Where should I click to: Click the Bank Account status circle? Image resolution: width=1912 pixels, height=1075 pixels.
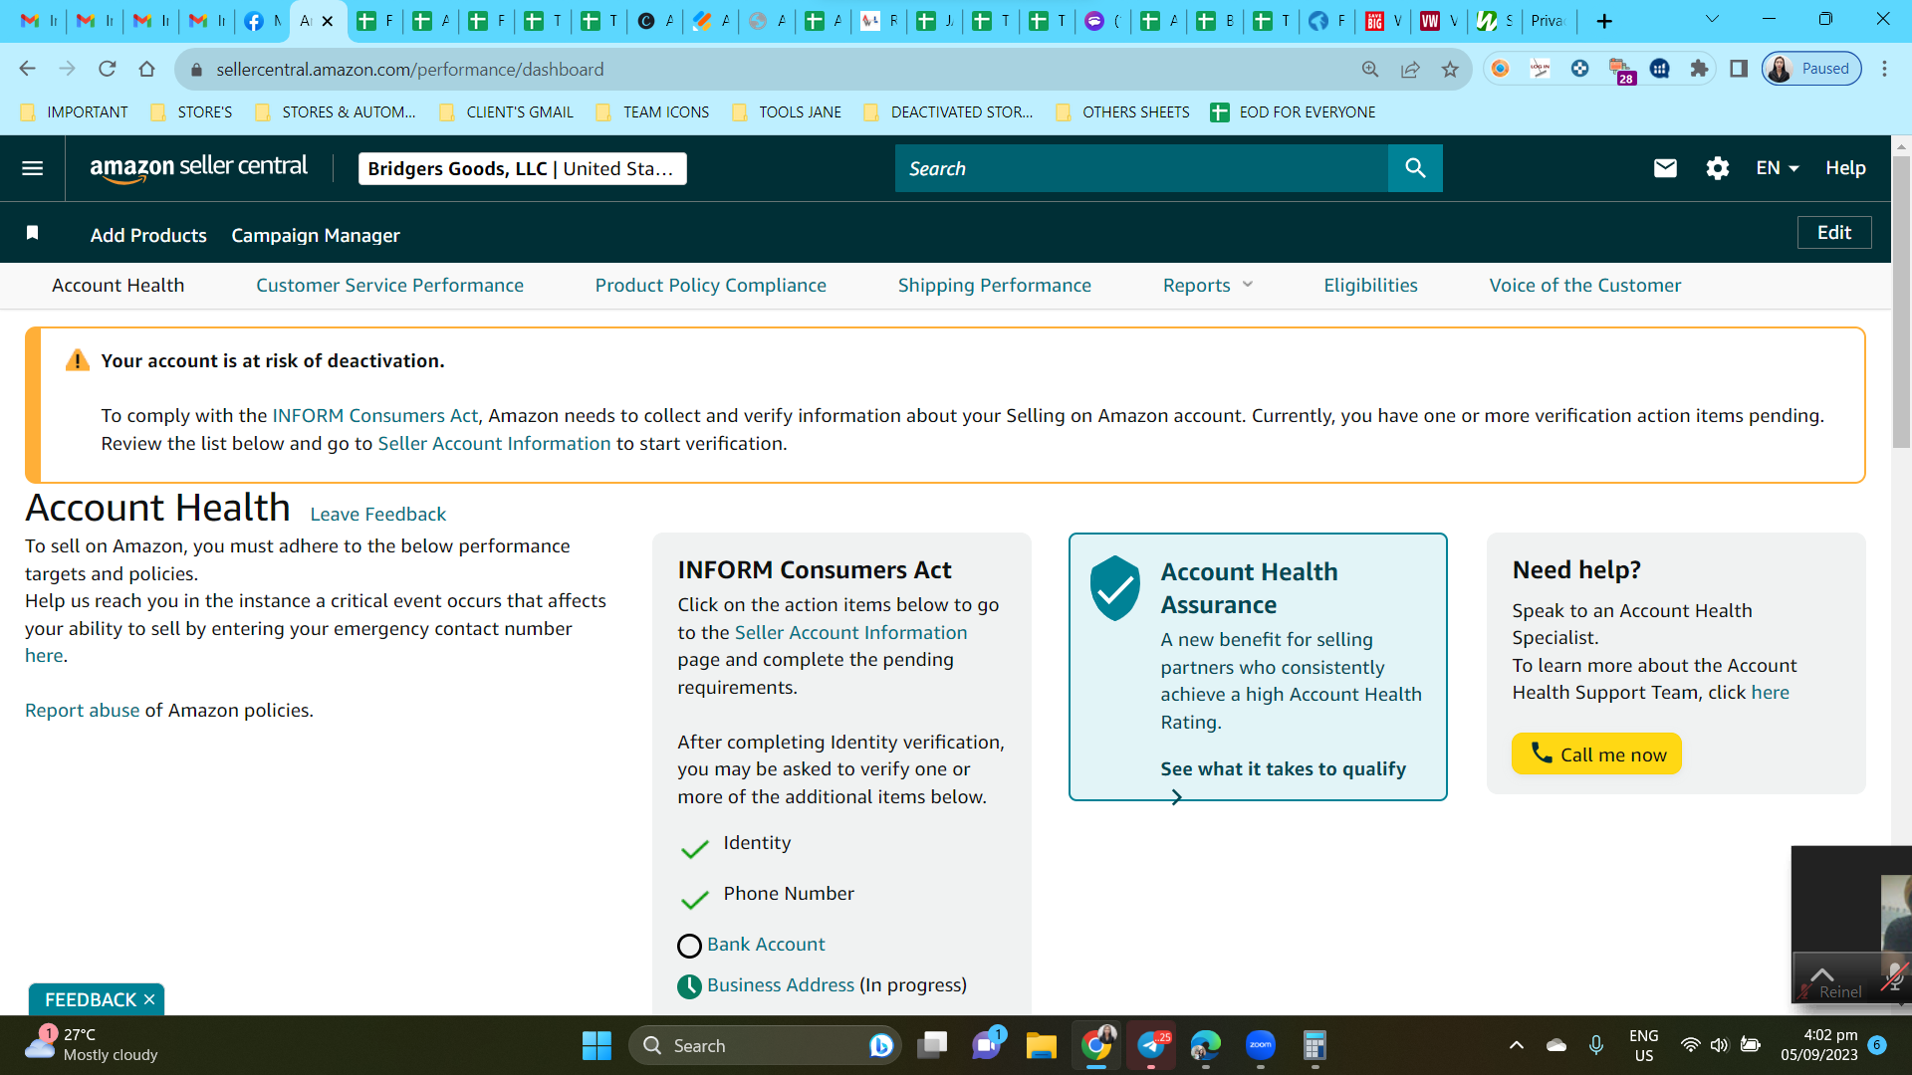pos(689,945)
